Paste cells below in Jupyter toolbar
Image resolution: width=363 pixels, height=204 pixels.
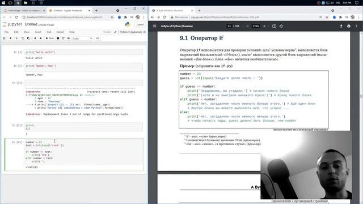click(28, 39)
